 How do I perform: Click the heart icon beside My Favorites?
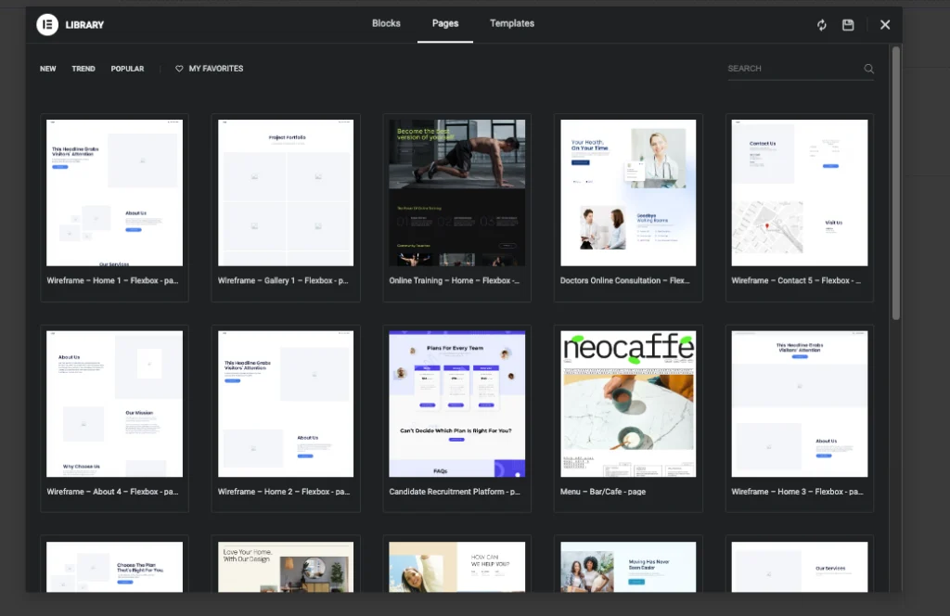click(179, 69)
